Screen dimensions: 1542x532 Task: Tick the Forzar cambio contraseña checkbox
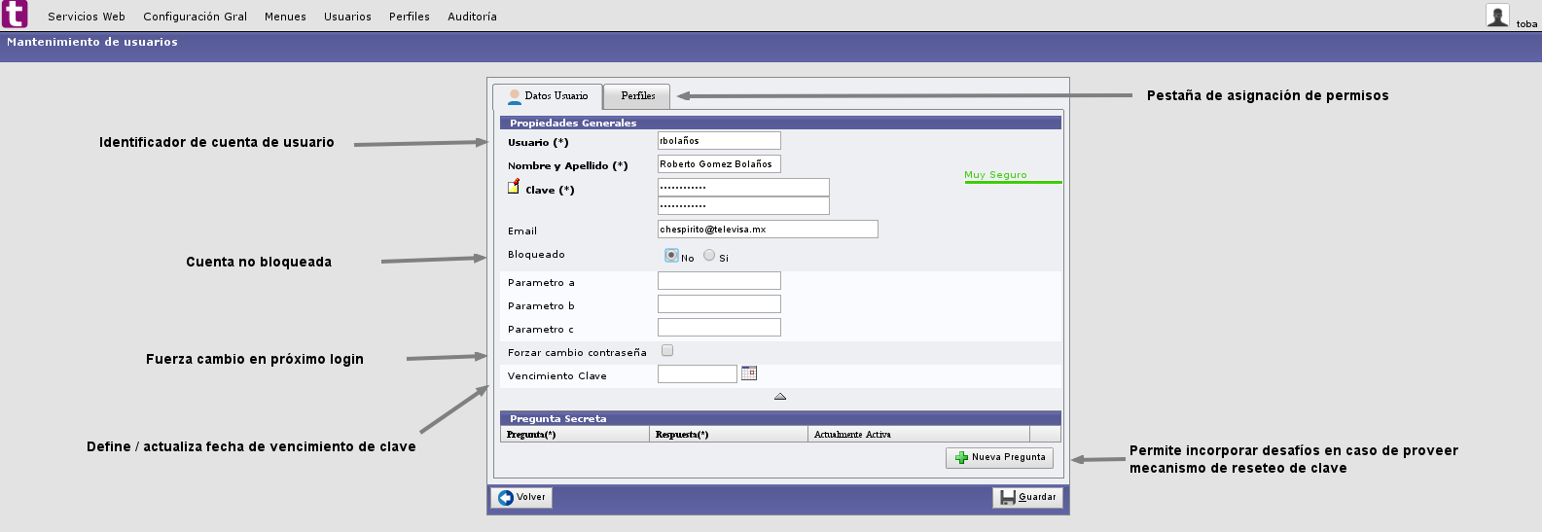(x=667, y=350)
